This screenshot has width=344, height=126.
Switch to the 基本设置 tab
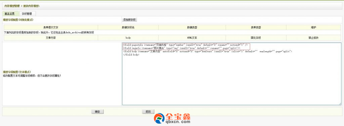click(10, 14)
